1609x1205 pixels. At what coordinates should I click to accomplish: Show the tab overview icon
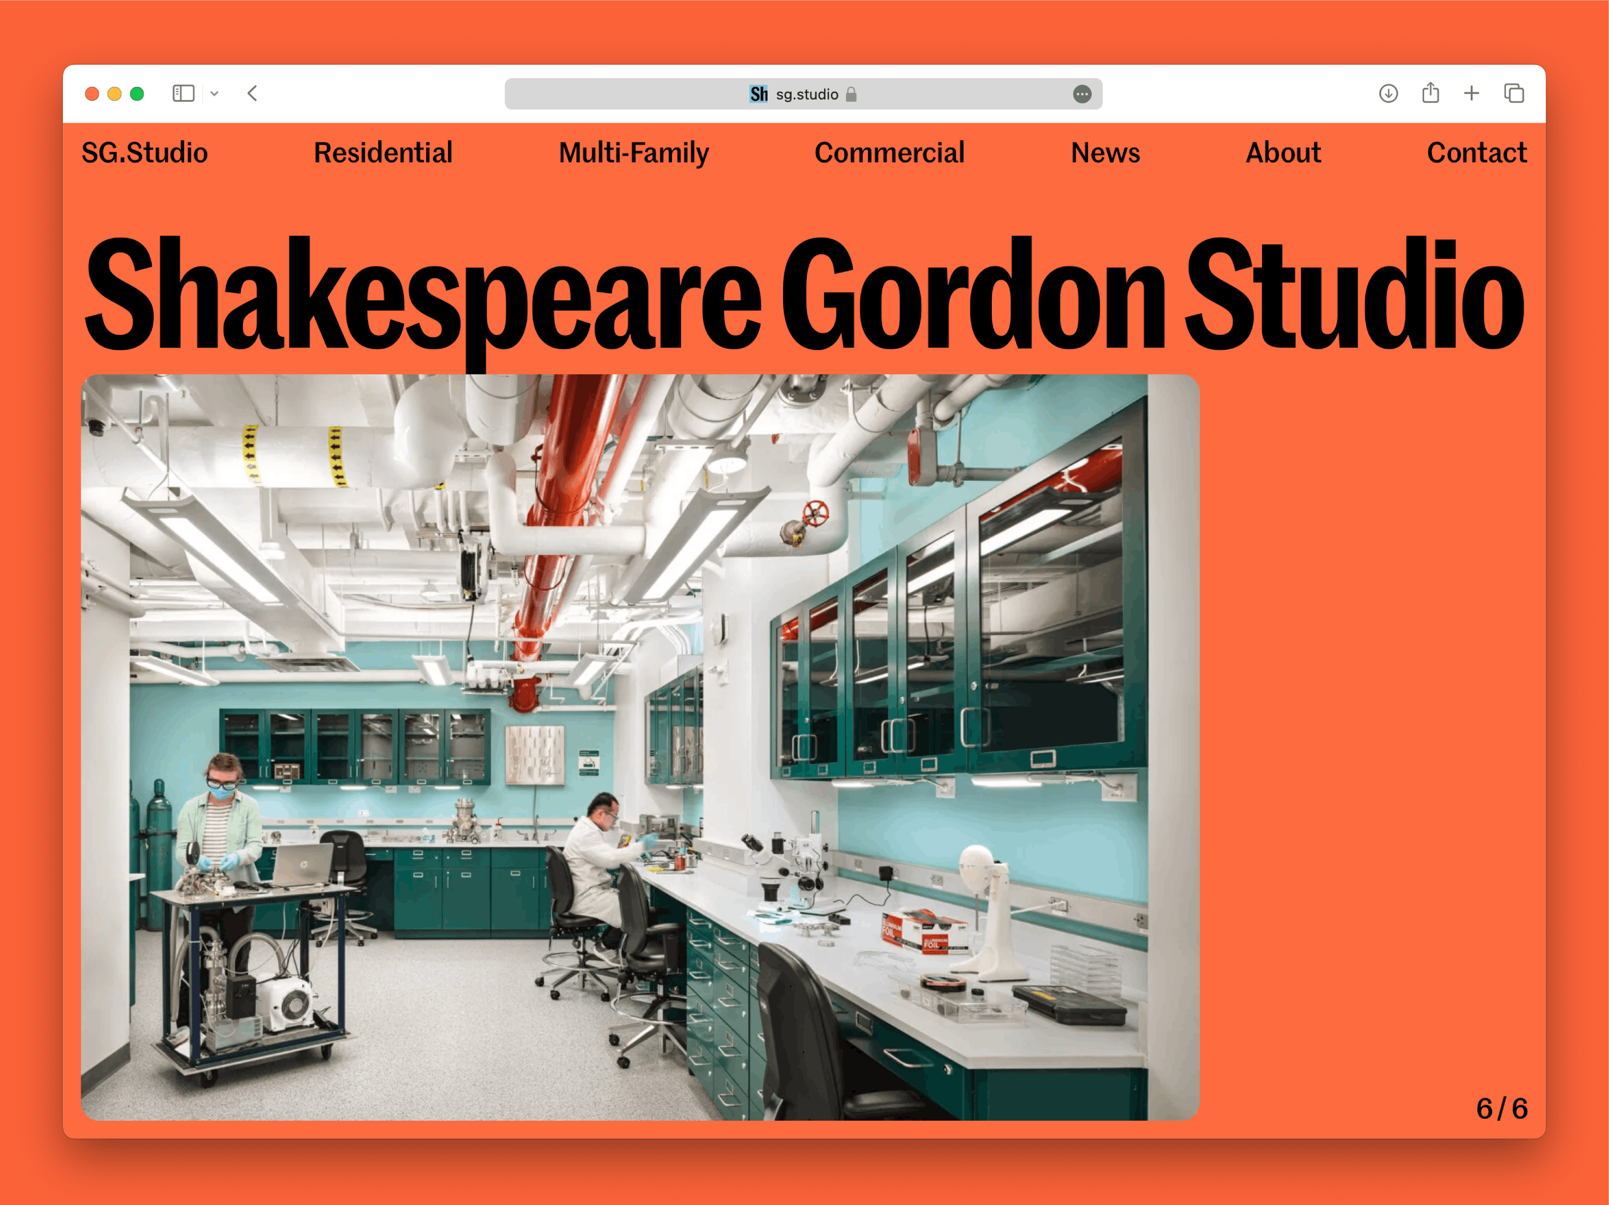[x=1514, y=93]
